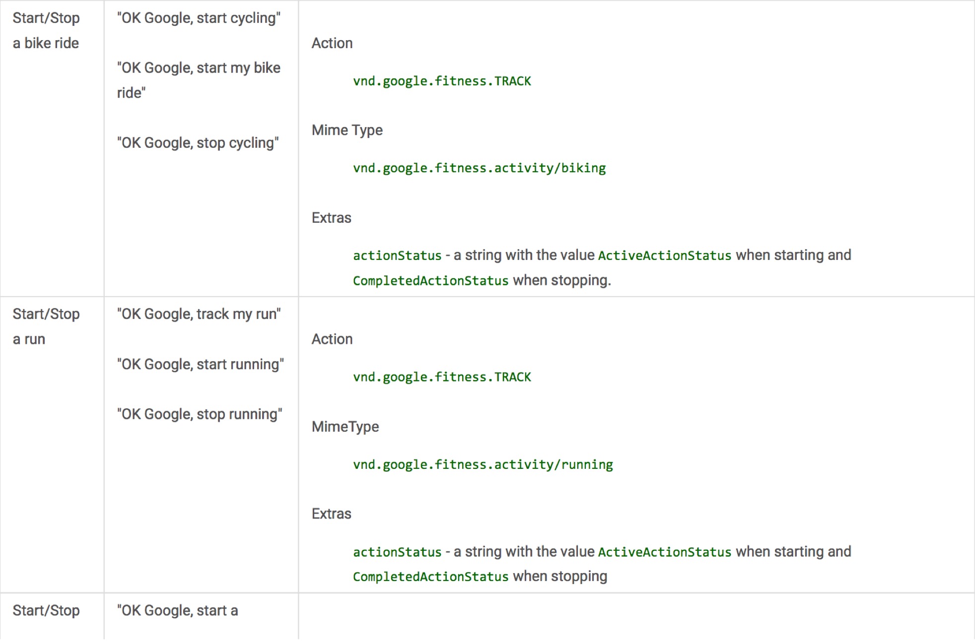Click vnd.google.fitness.TRACK in the bike ride row
This screenshot has height=644, width=975.
442,81
